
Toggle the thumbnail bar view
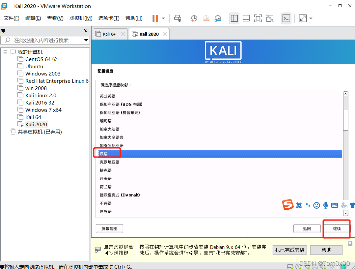point(246,18)
